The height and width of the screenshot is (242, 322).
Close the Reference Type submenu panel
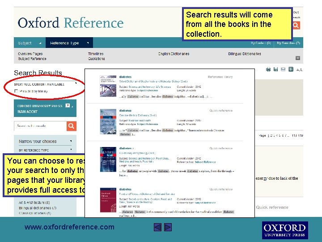(x=298, y=58)
